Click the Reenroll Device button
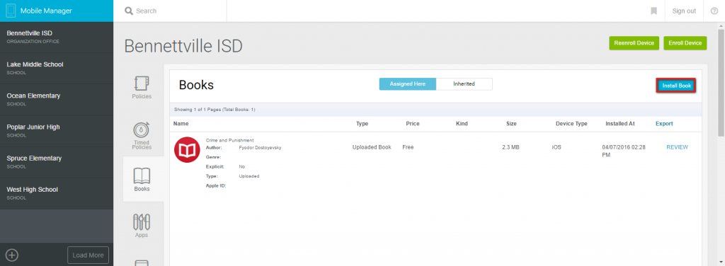Viewport: 725px width, 266px height. (x=634, y=43)
